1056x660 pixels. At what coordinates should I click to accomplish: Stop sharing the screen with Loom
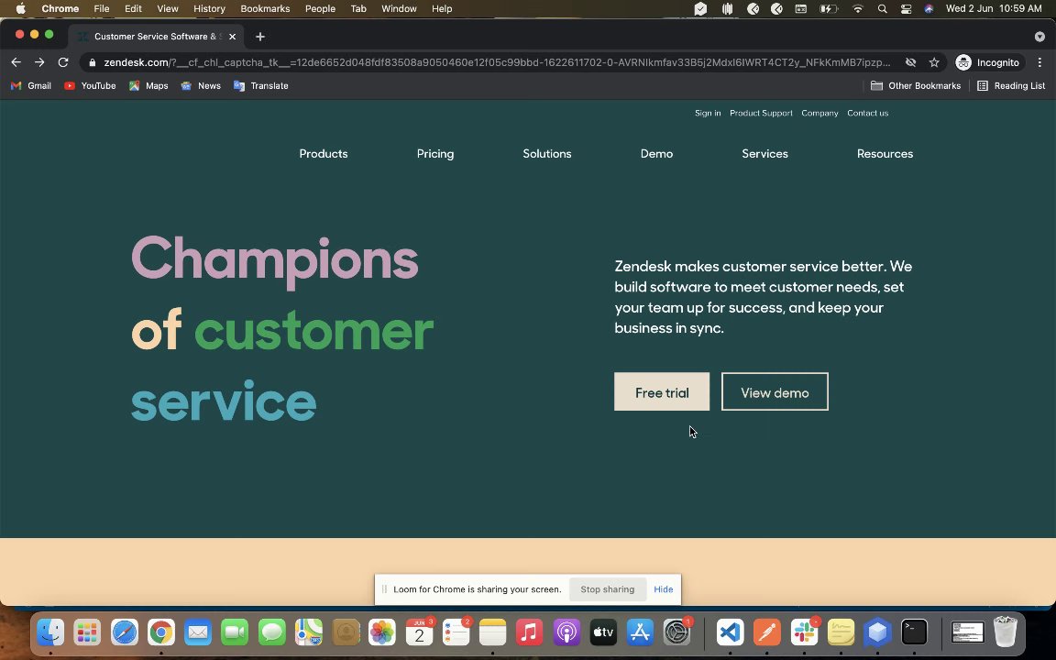click(x=608, y=589)
